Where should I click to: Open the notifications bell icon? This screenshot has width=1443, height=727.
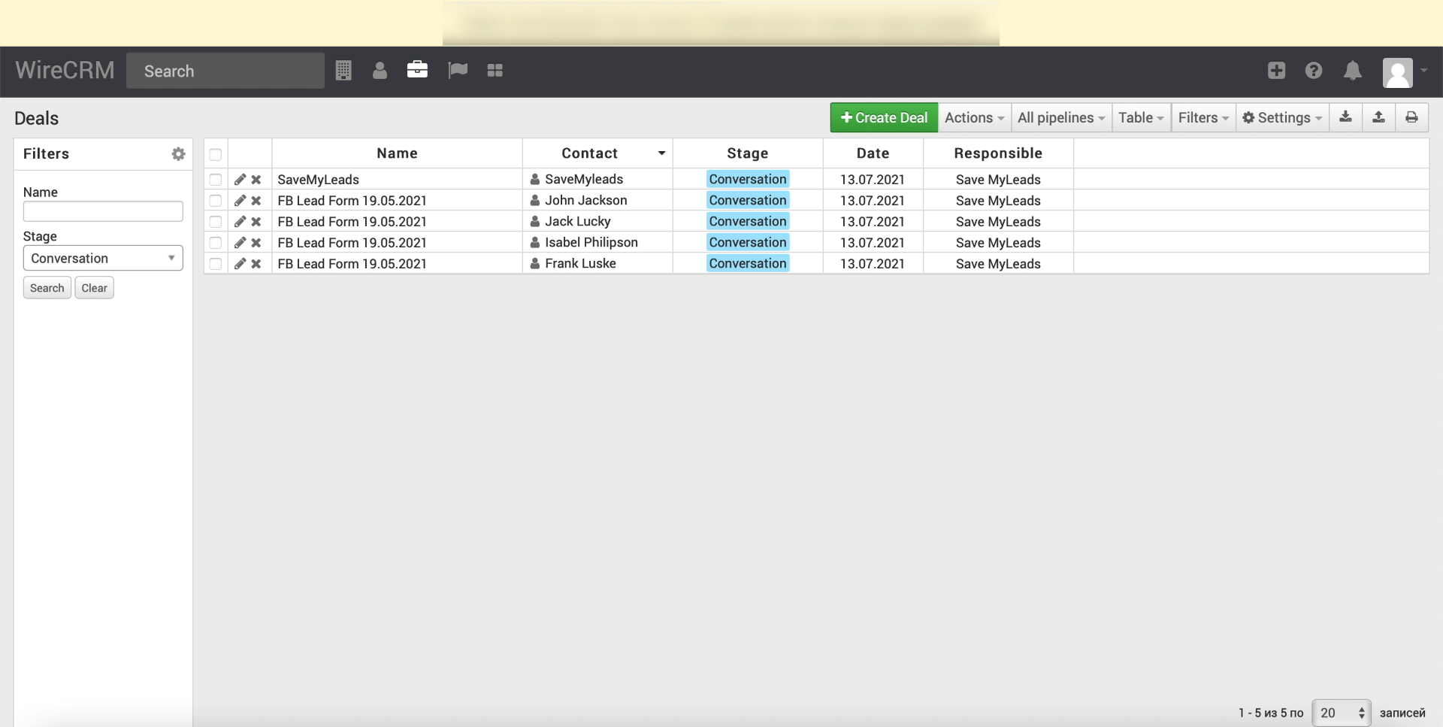click(x=1353, y=71)
